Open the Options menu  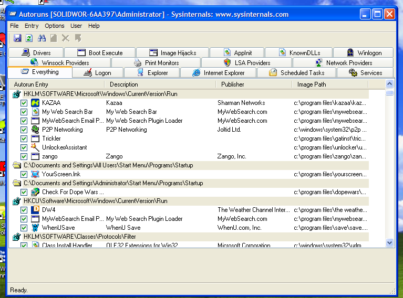55,26
